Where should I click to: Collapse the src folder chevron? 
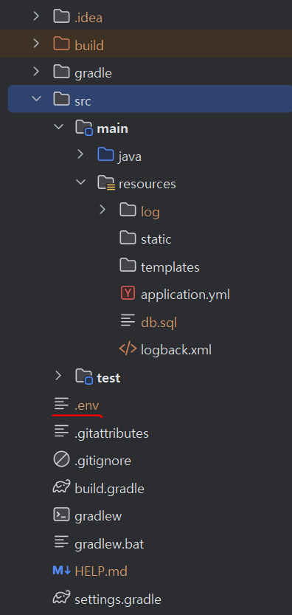pos(36,99)
